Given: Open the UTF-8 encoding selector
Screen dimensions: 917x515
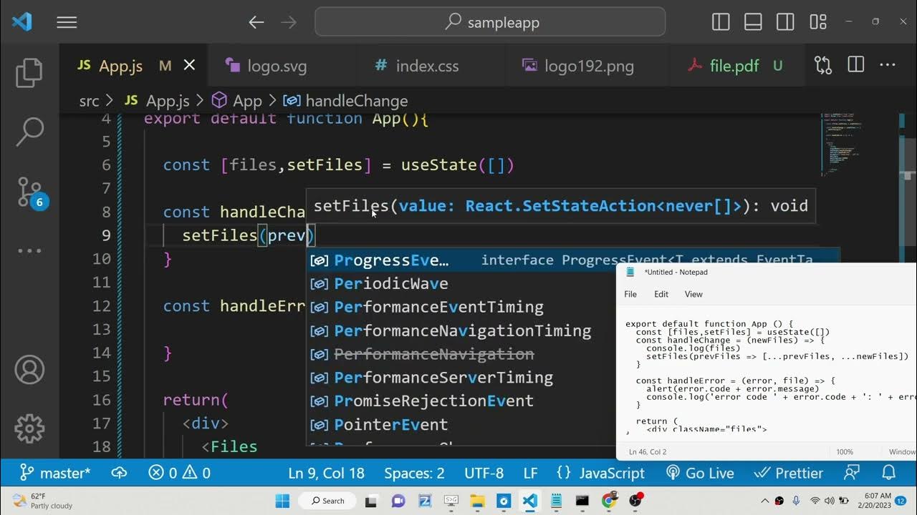Looking at the screenshot, I should click(x=484, y=473).
